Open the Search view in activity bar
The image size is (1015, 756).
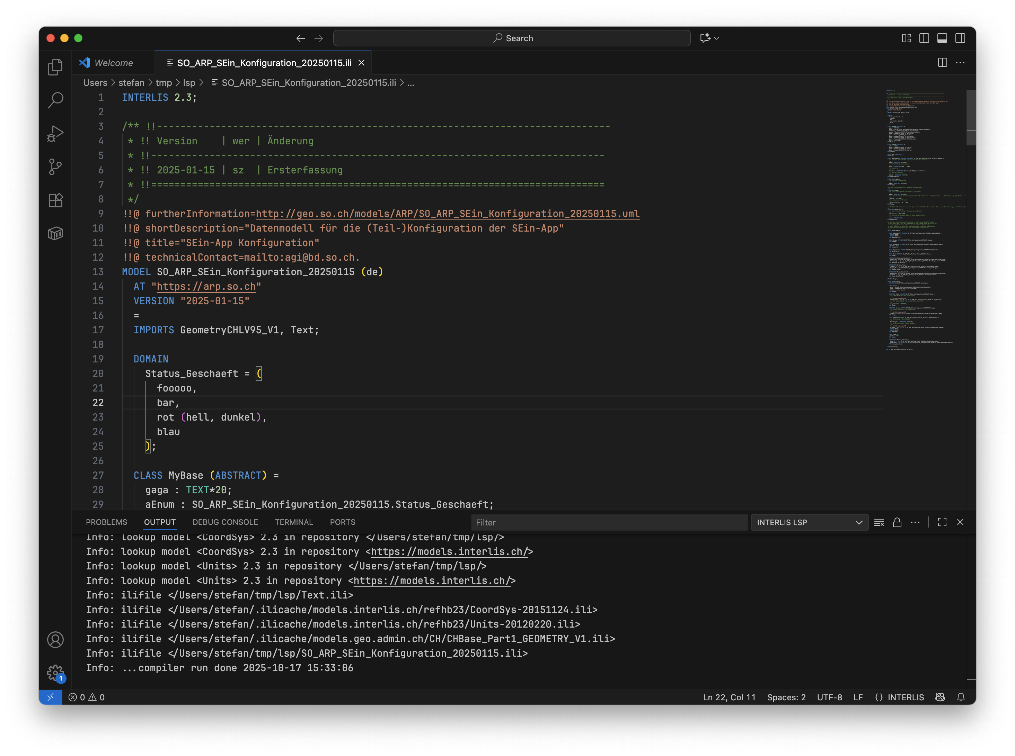[x=55, y=100]
